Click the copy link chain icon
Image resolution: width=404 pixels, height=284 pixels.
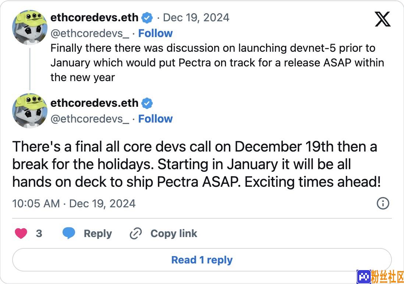click(x=136, y=233)
